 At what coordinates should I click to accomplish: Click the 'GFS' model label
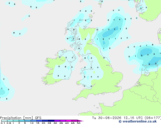coord(38,118)
